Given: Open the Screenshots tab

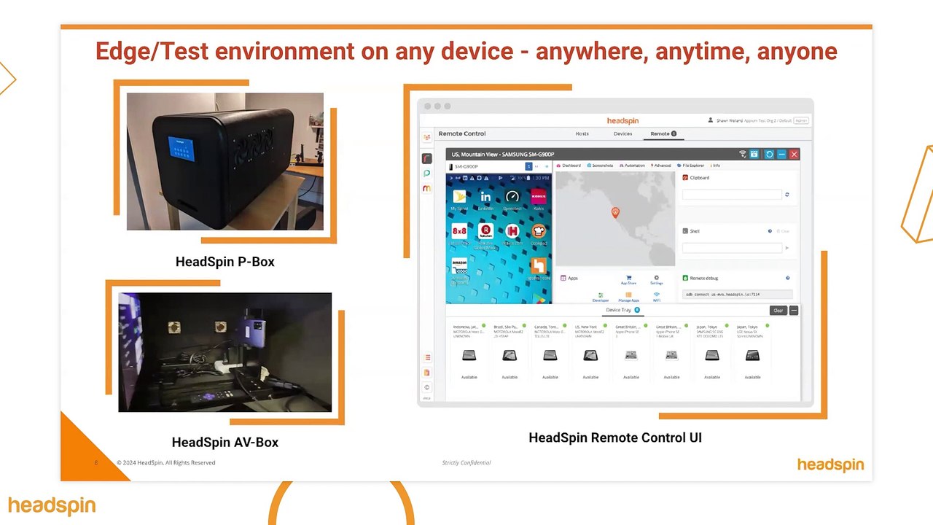Looking at the screenshot, I should (x=600, y=166).
